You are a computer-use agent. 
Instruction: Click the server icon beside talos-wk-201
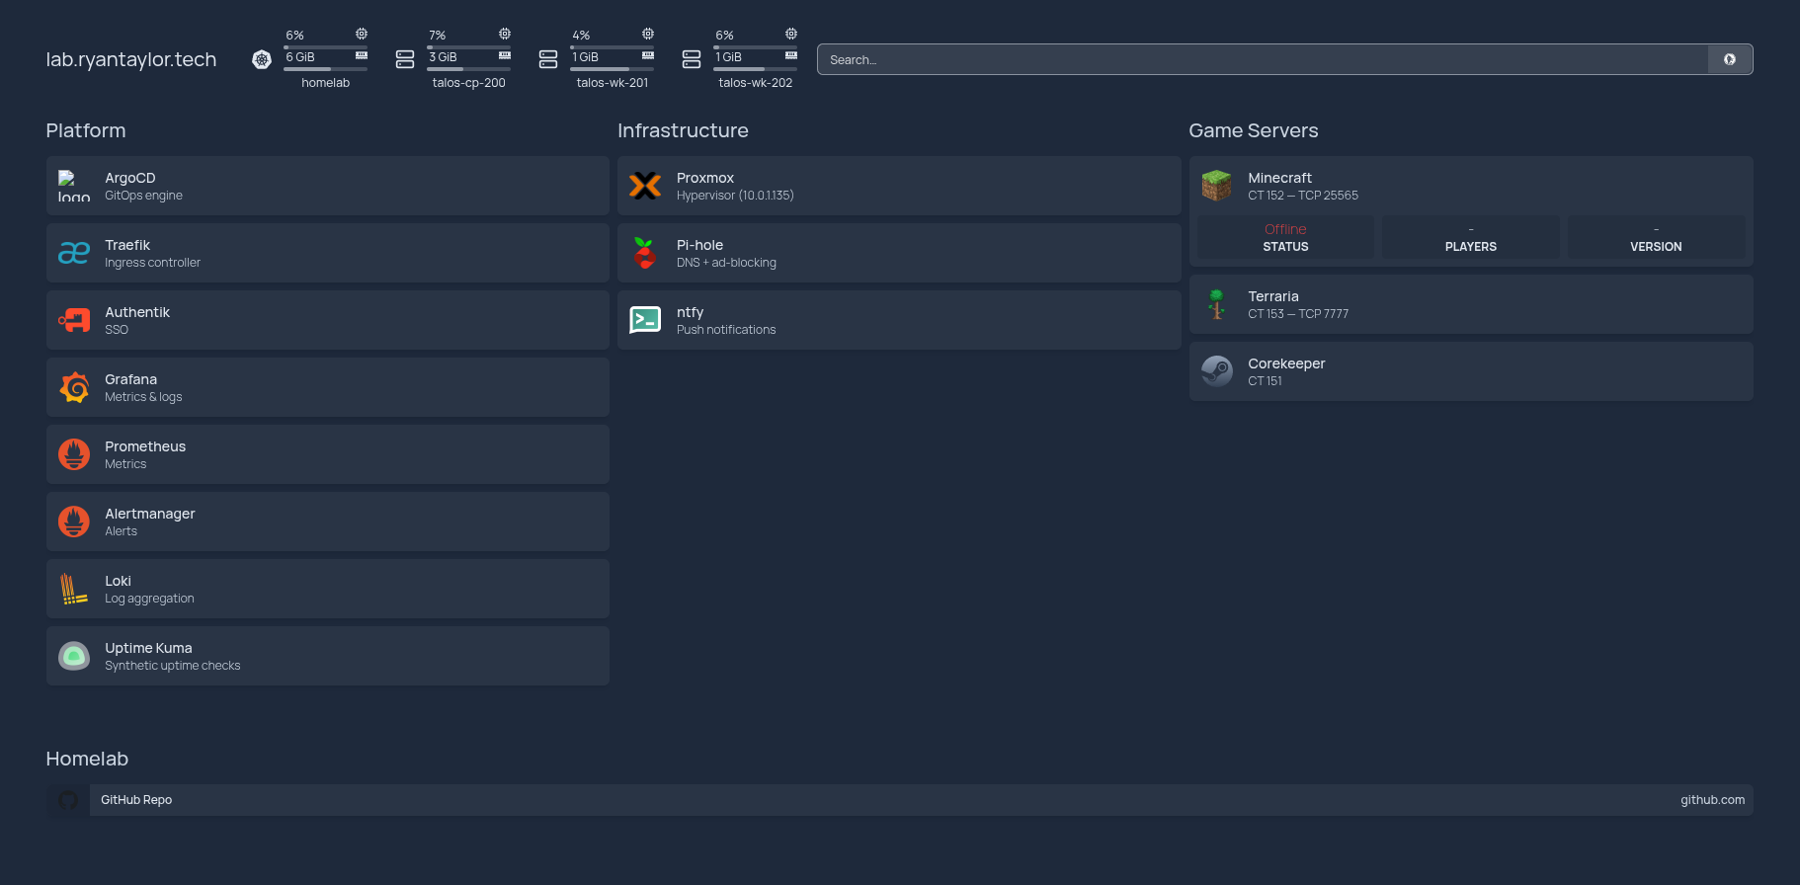(548, 59)
